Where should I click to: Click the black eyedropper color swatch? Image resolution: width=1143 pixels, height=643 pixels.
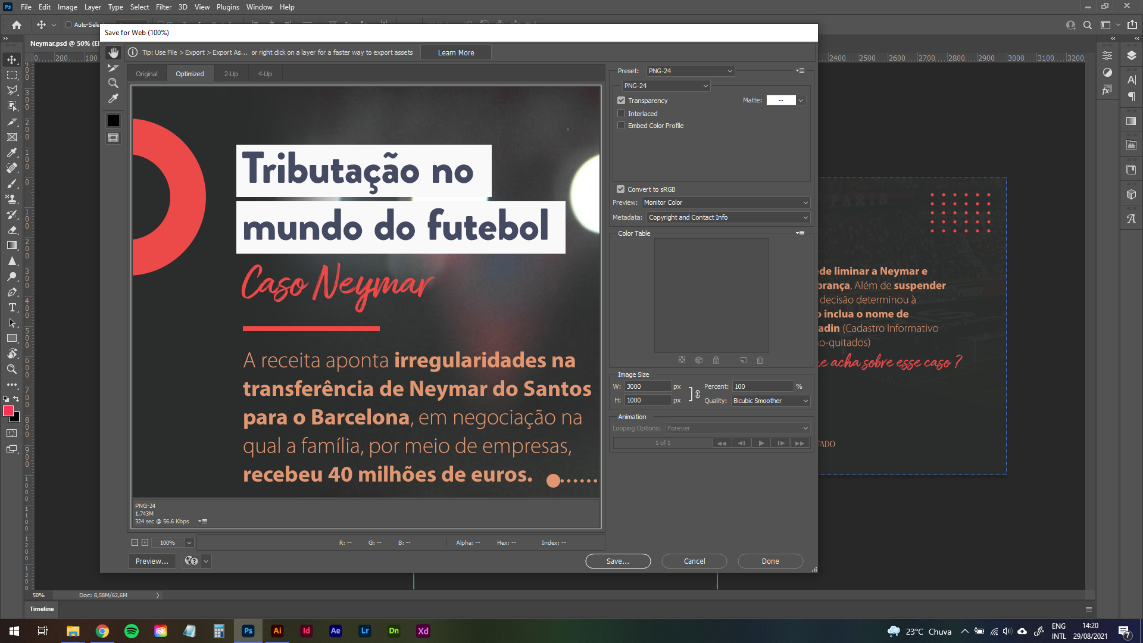coord(113,120)
